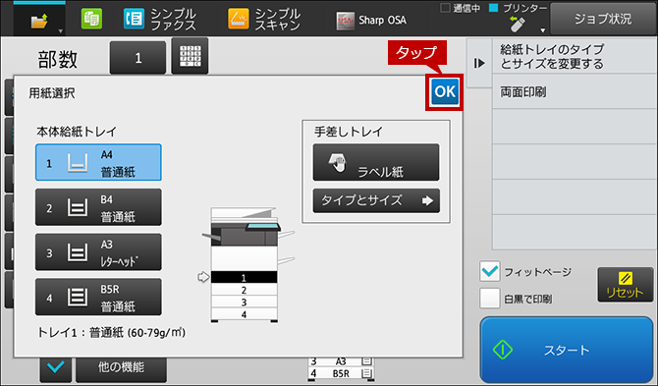This screenshot has height=386, width=658.
Task: Click the 用紙選択 dialog title
Action: [52, 93]
